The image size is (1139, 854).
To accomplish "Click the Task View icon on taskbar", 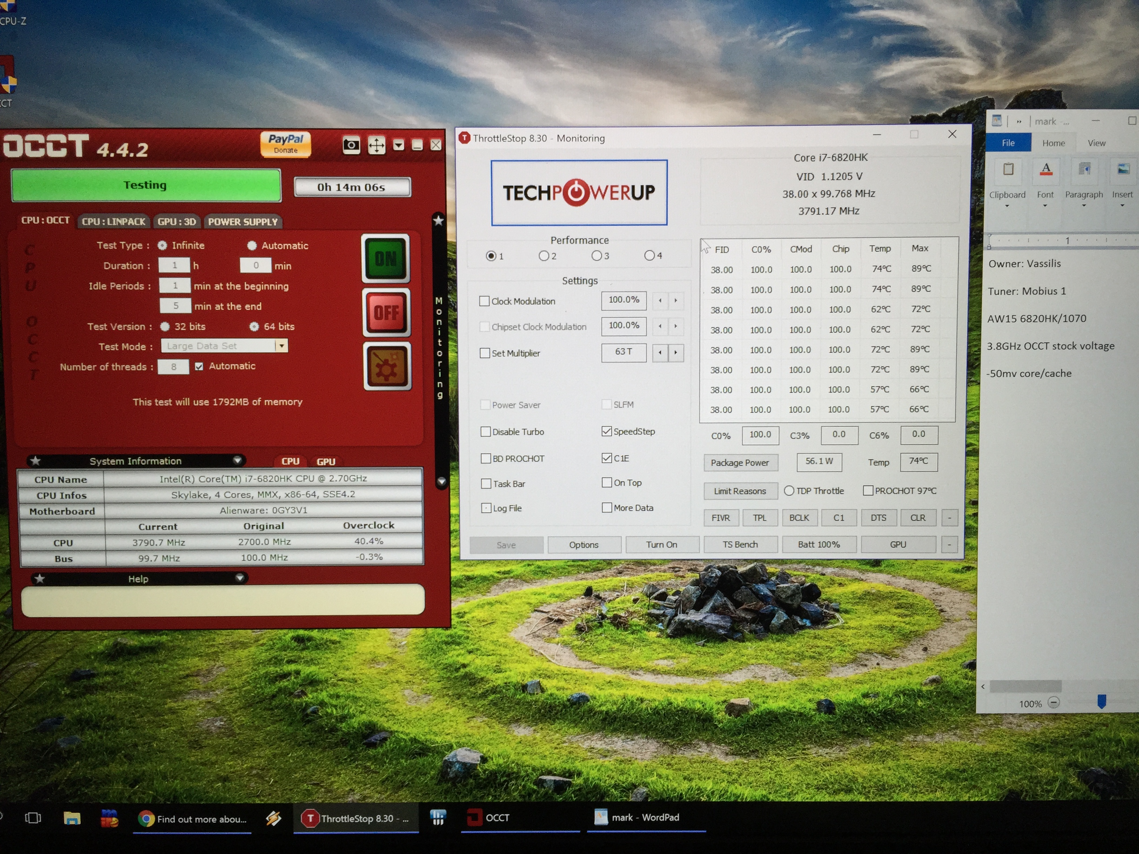I will coord(33,817).
